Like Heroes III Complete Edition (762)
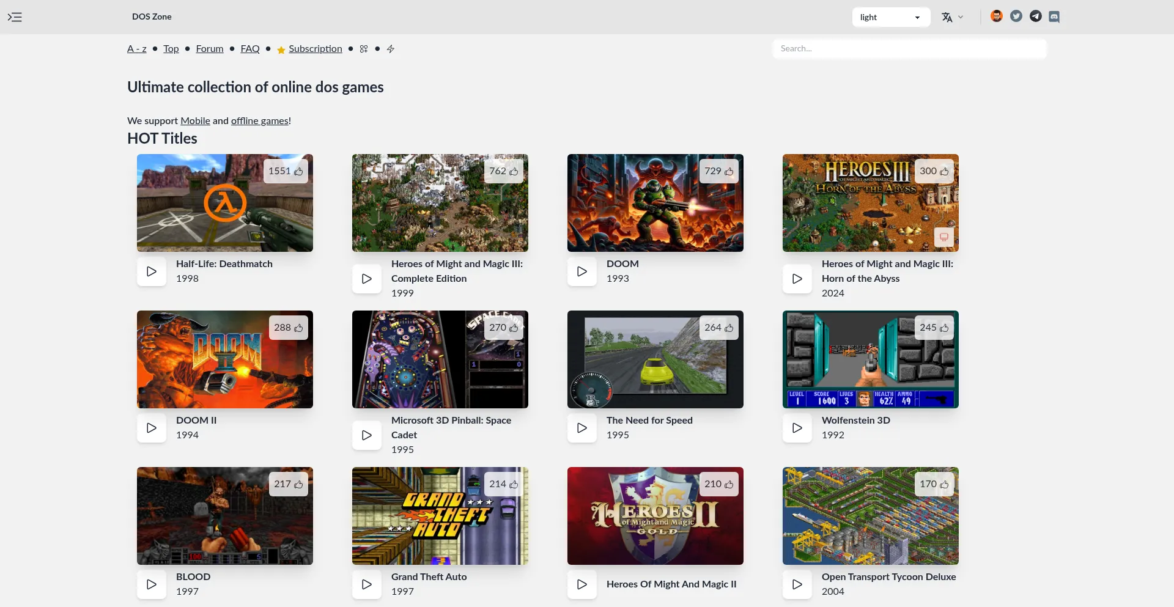 coord(503,171)
